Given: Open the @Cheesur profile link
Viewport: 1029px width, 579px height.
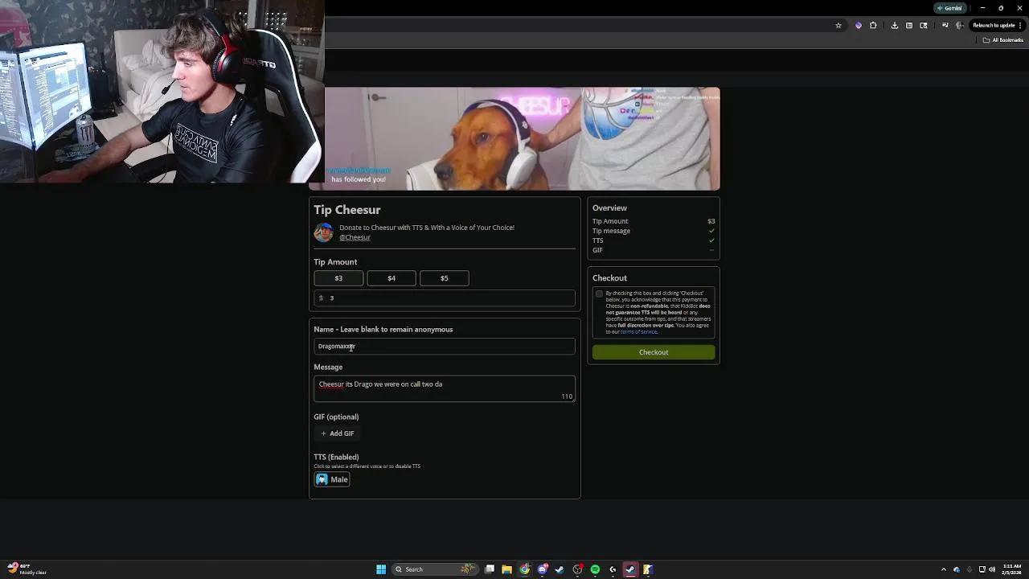Looking at the screenshot, I should 355,237.
